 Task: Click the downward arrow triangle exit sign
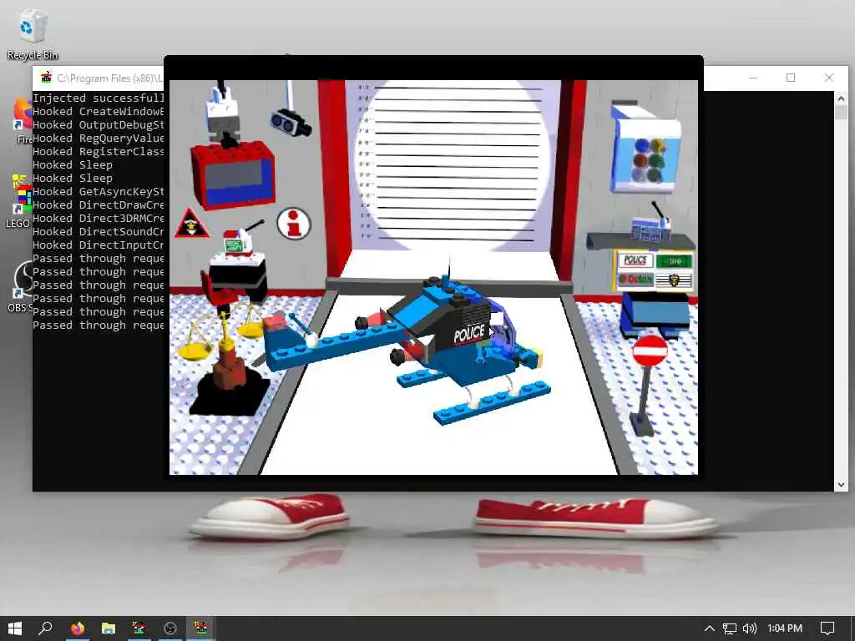tap(191, 224)
